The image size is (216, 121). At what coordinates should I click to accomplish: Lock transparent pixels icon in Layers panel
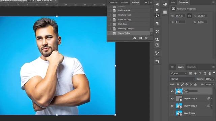click(x=178, y=84)
